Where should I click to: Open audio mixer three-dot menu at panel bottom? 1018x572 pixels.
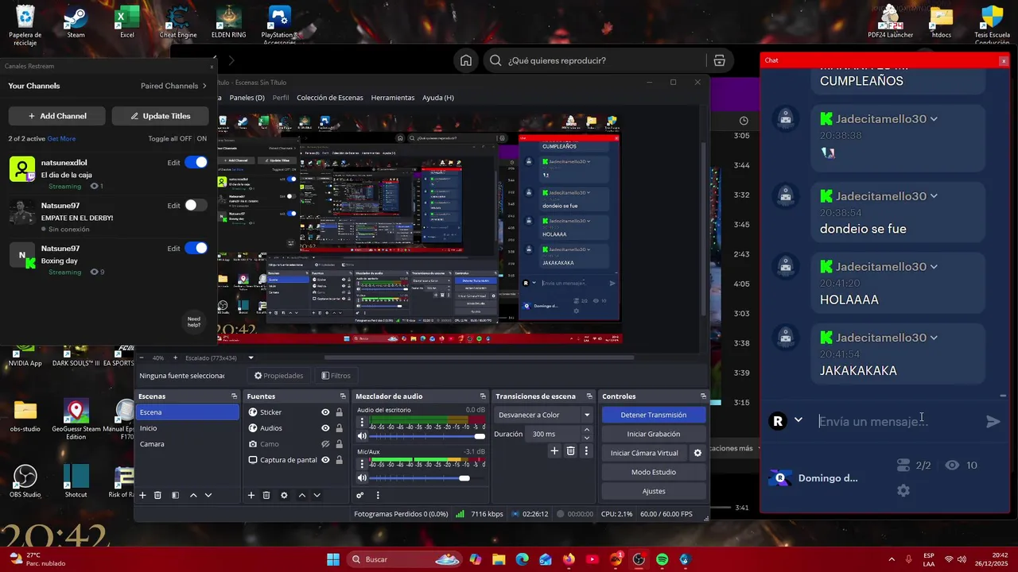click(x=378, y=495)
